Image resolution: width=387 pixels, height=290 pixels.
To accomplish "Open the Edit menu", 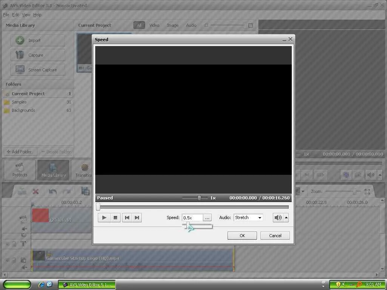I will (x=15, y=15).
